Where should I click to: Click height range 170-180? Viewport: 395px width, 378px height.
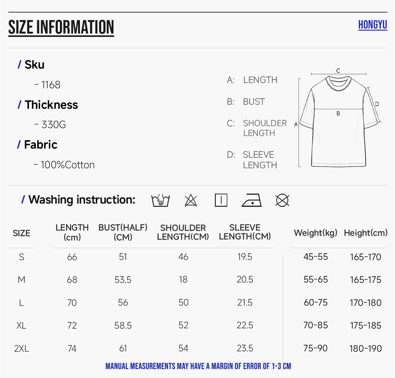[366, 303]
